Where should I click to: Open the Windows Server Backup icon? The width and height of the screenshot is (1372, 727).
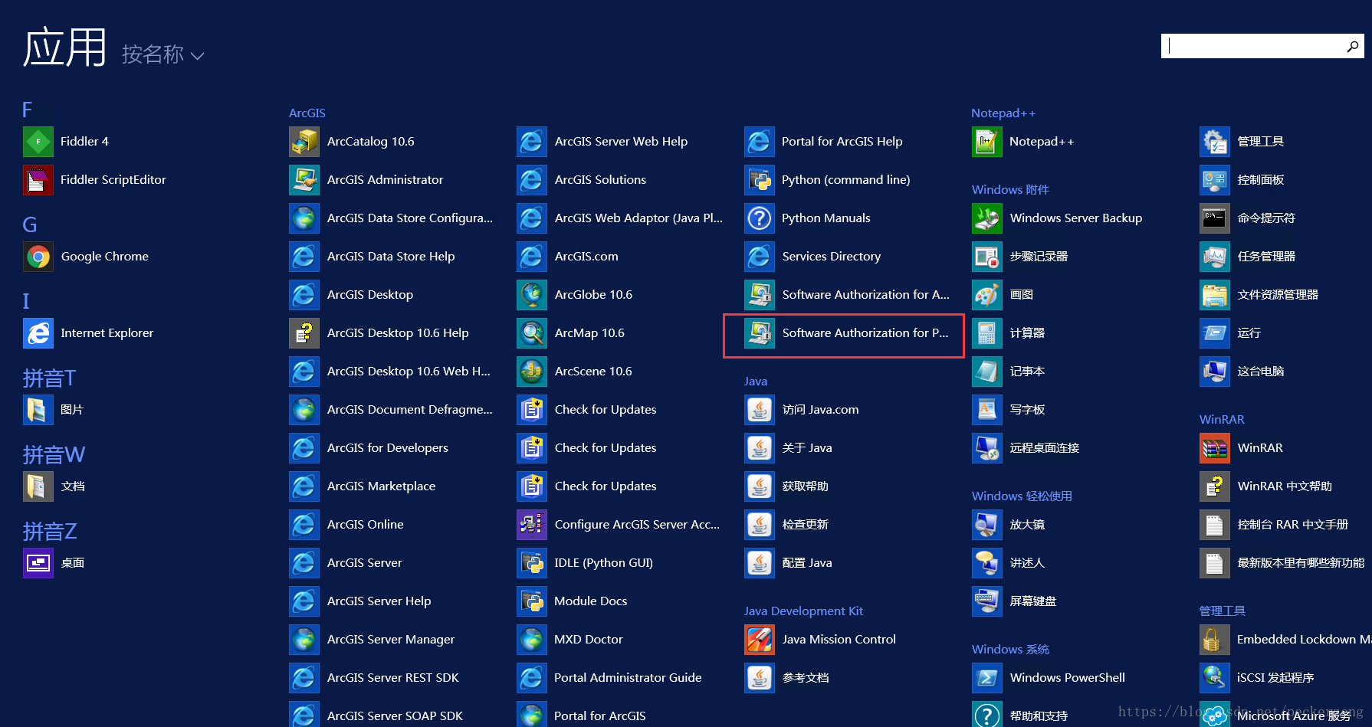click(x=987, y=218)
